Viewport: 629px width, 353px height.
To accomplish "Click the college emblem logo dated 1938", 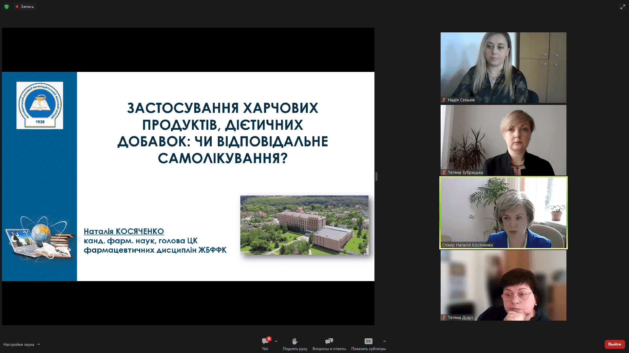I will click(x=40, y=105).
